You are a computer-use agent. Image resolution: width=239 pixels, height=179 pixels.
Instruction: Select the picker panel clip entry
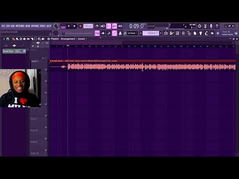(x=14, y=51)
